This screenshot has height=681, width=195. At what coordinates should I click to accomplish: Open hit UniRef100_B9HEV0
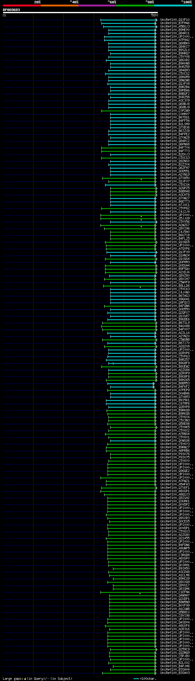pos(175,30)
